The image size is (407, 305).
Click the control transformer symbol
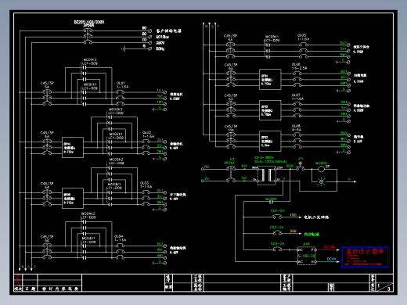click(266, 175)
